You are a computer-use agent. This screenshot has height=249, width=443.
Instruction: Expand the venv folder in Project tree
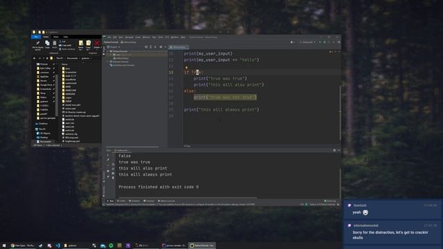111,55
